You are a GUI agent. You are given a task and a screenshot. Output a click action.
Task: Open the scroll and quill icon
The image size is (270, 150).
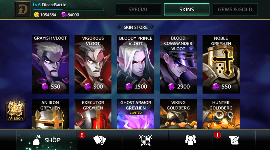click(x=234, y=140)
